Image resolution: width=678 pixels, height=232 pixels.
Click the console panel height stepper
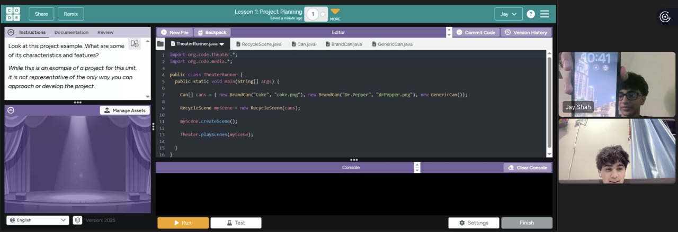417,168
